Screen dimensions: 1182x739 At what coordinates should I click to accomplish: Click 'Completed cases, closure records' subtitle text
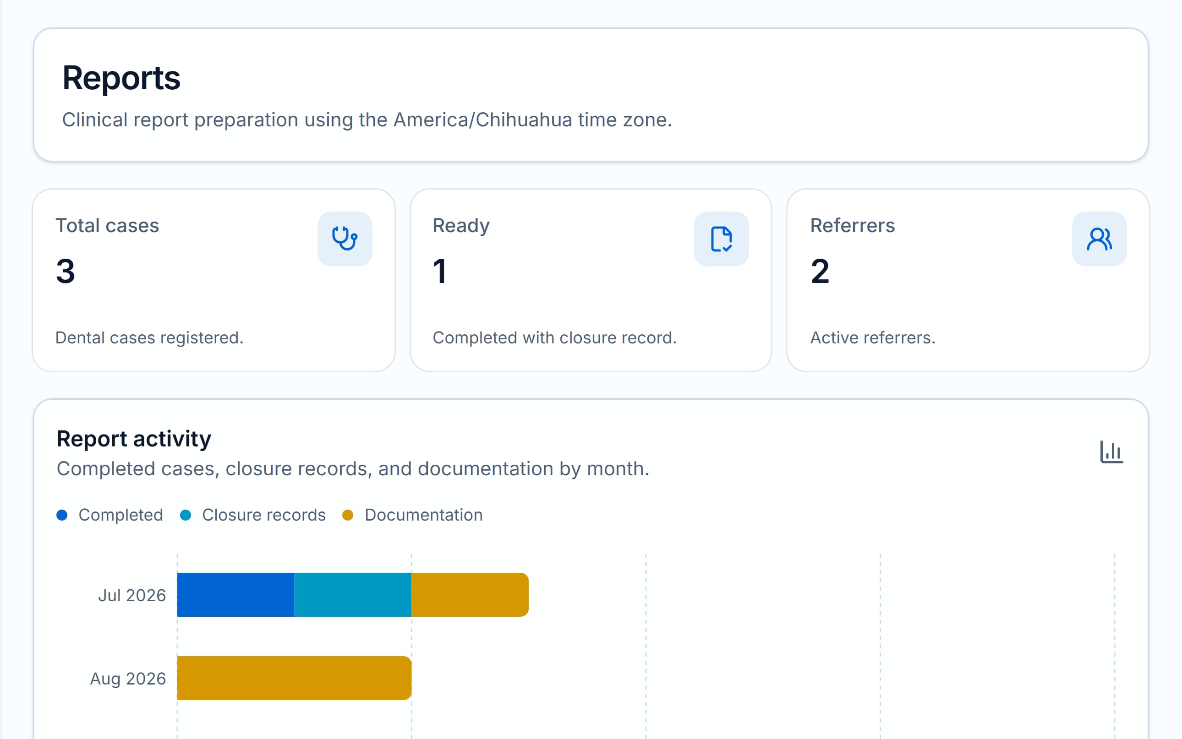353,469
